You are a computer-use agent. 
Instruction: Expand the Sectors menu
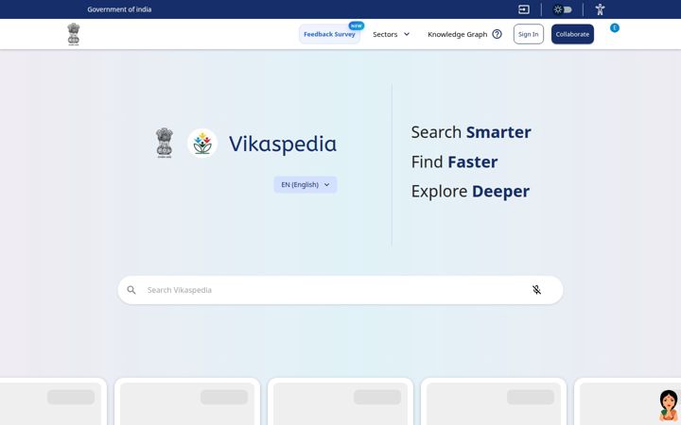391,34
